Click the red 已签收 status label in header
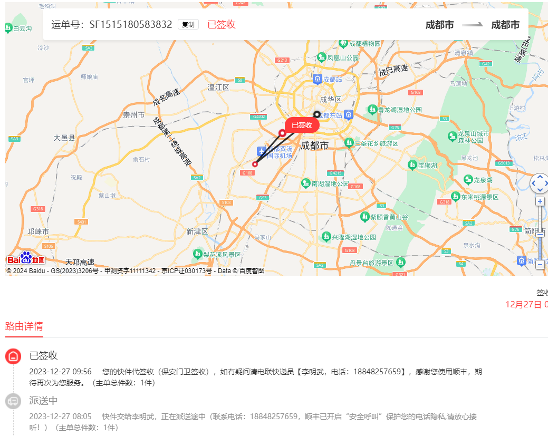The height and width of the screenshot is (436, 548). [x=222, y=24]
